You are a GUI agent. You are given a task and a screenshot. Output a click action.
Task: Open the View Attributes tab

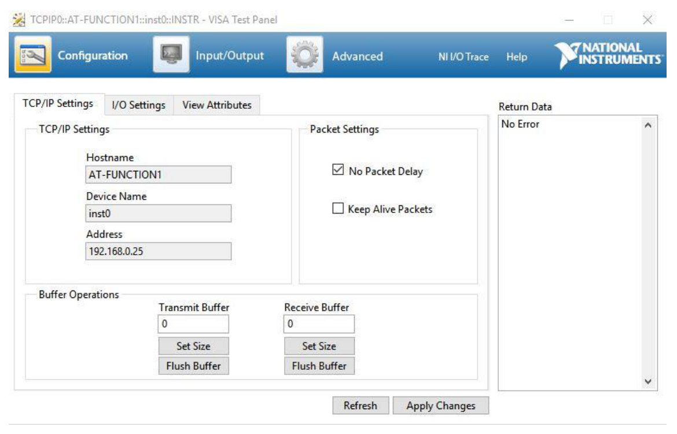pyautogui.click(x=217, y=105)
